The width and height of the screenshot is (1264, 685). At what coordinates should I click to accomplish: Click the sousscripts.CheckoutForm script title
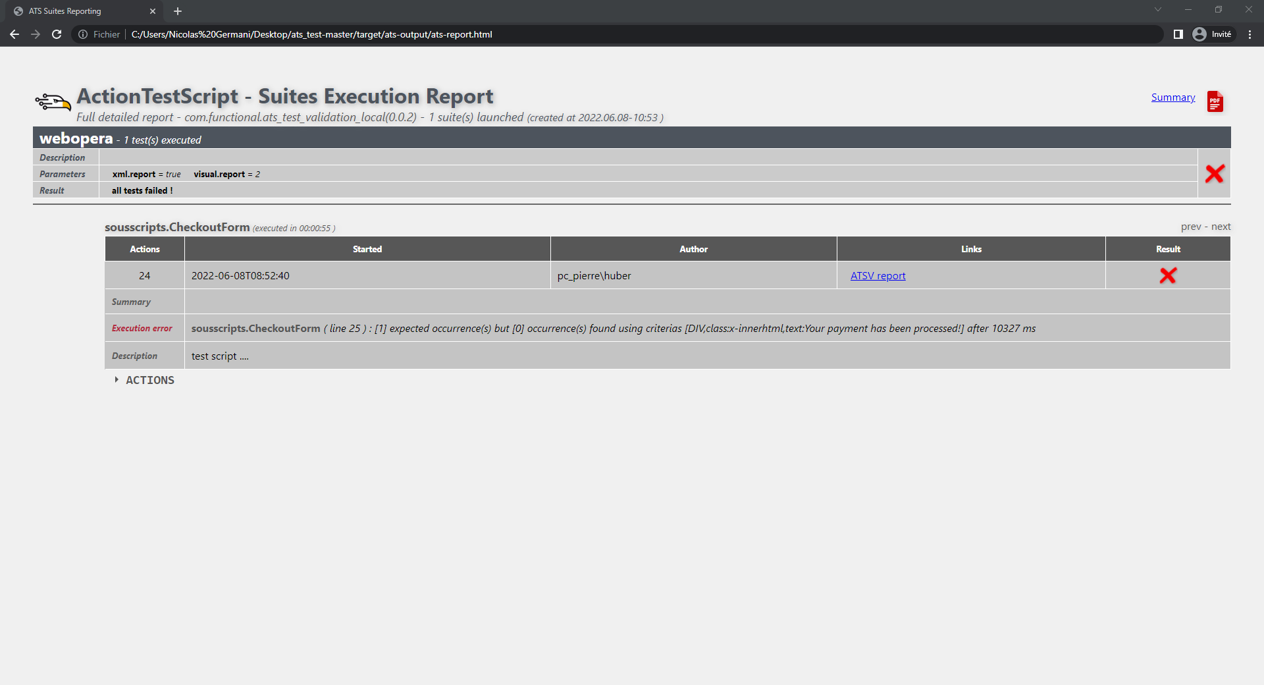[177, 227]
